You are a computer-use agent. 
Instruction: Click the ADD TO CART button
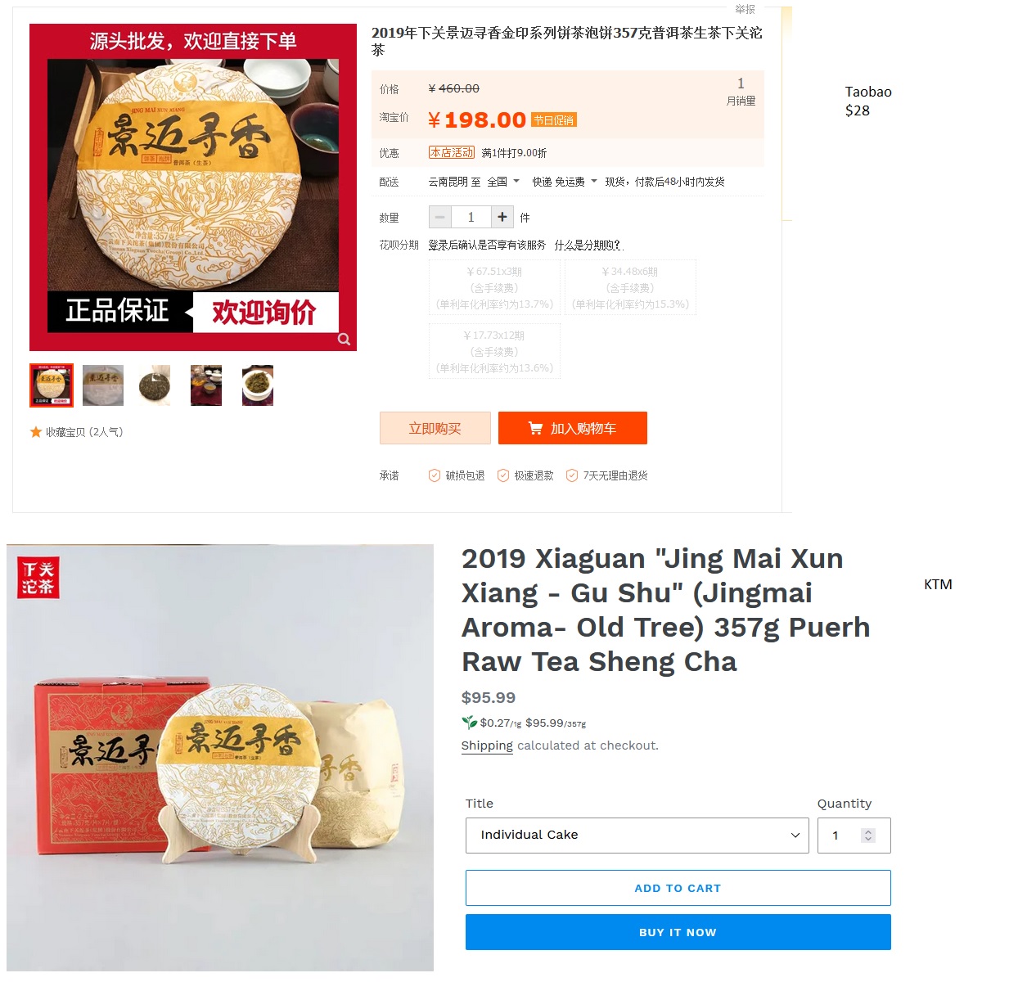pos(678,888)
